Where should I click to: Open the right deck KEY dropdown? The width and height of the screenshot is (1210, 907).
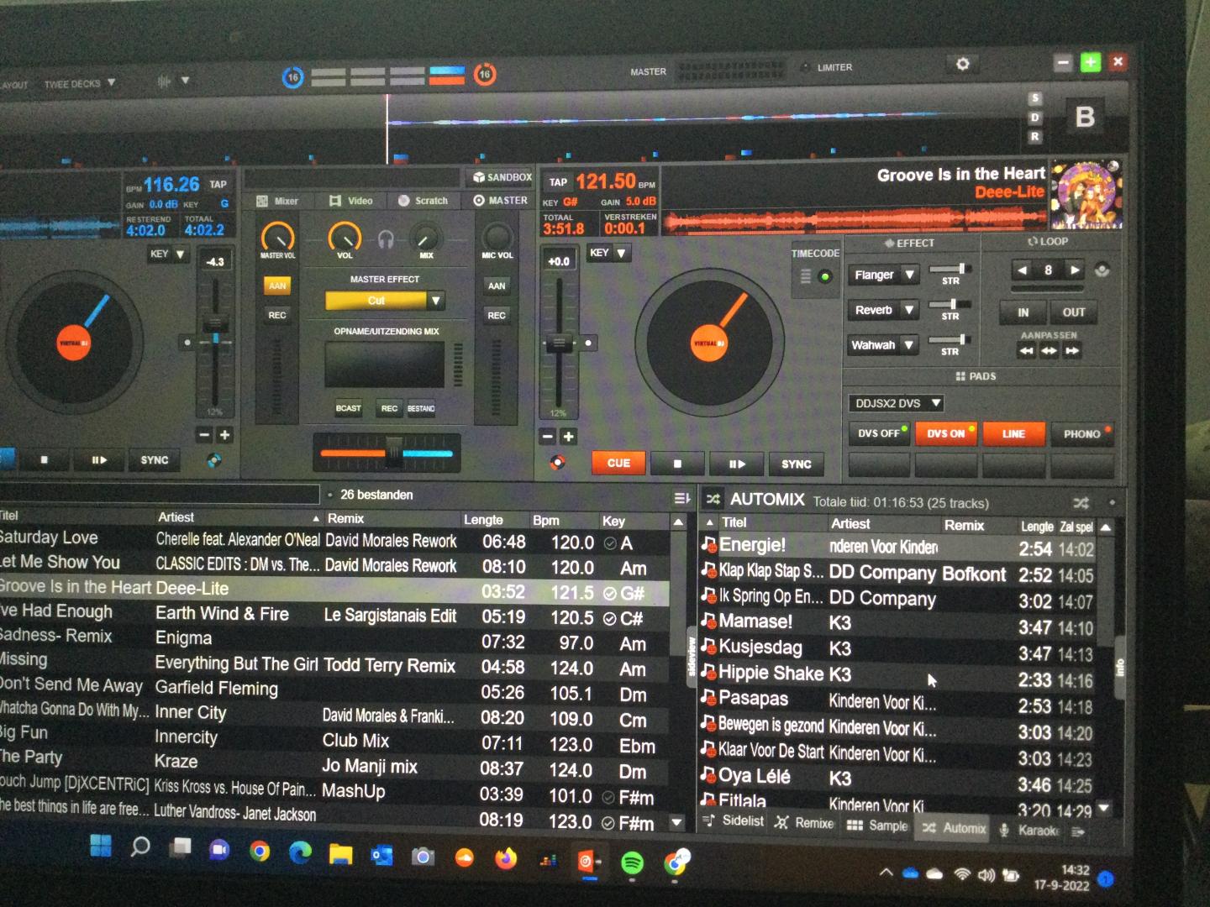click(608, 253)
